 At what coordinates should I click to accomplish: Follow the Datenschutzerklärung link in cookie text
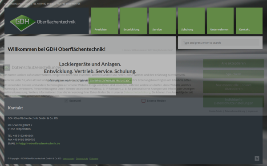pyautogui.click(x=137, y=93)
